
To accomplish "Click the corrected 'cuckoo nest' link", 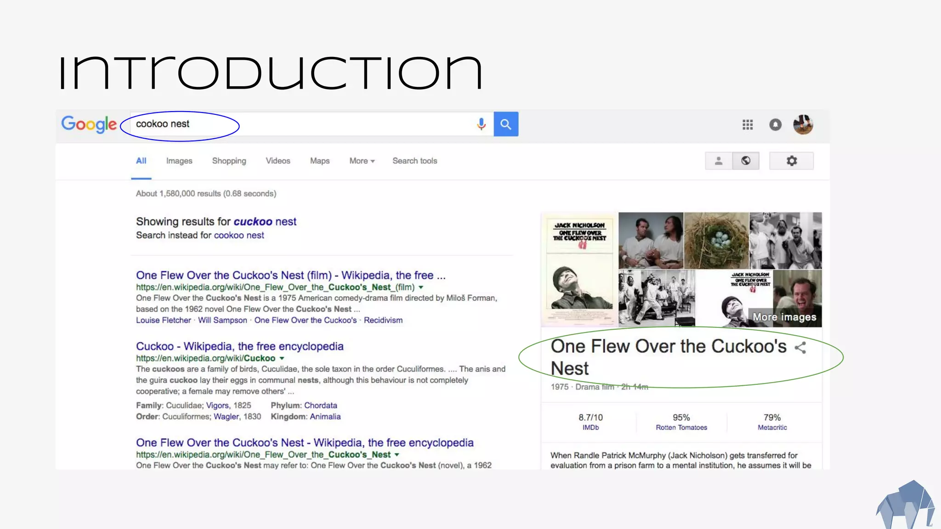I will [265, 221].
